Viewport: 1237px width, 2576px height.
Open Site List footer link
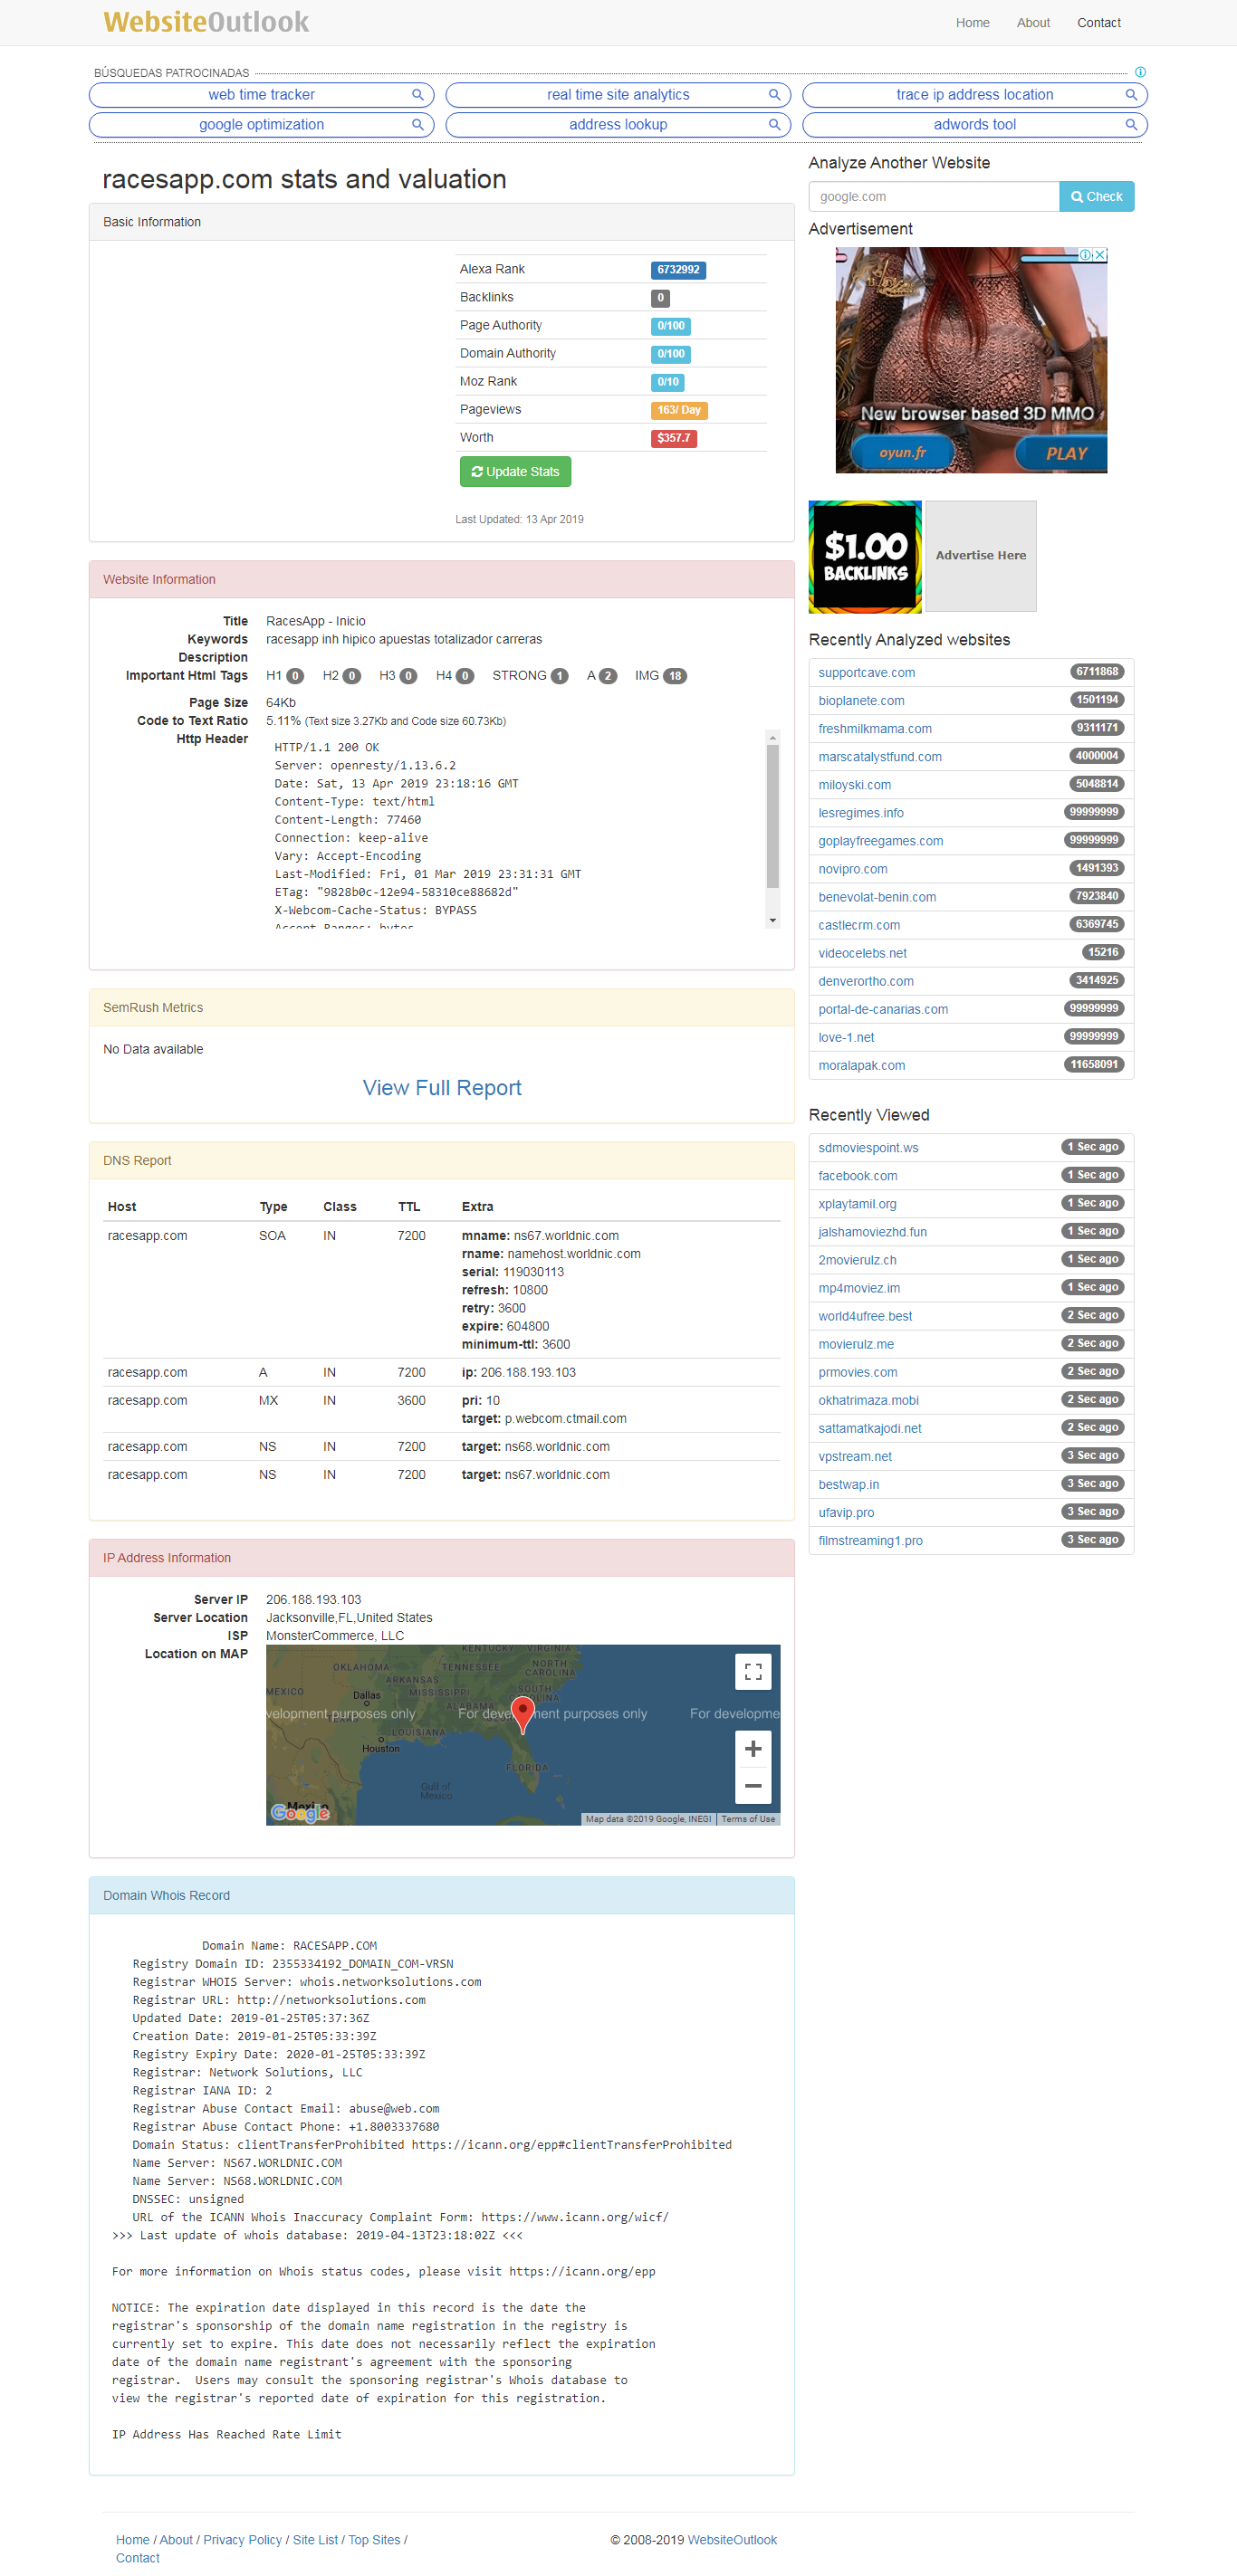(x=315, y=2540)
